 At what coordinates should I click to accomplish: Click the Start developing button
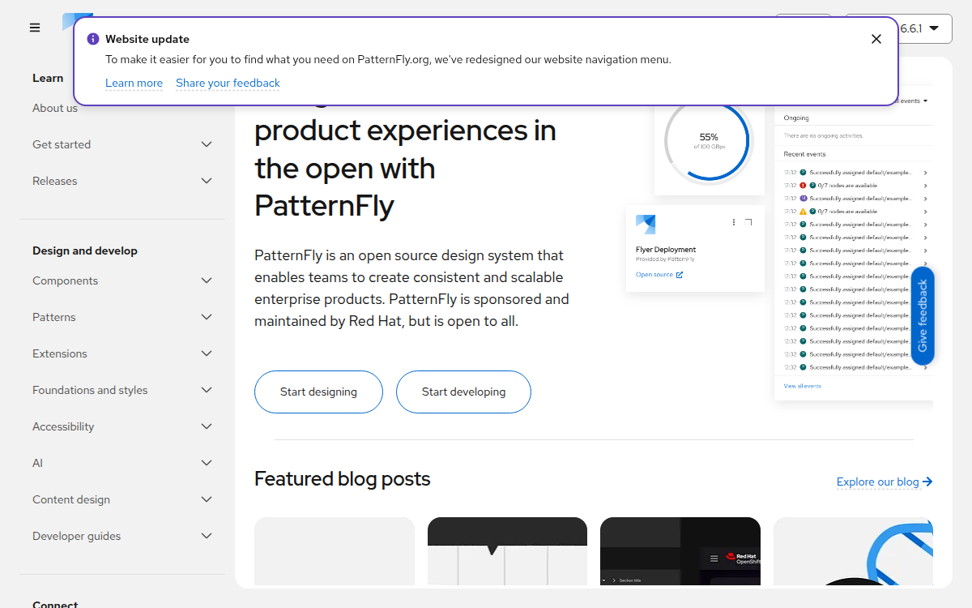[463, 392]
